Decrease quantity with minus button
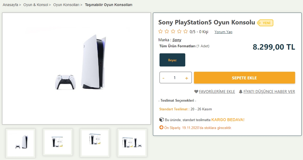Viewport: 303px width, 160px height. coord(164,78)
